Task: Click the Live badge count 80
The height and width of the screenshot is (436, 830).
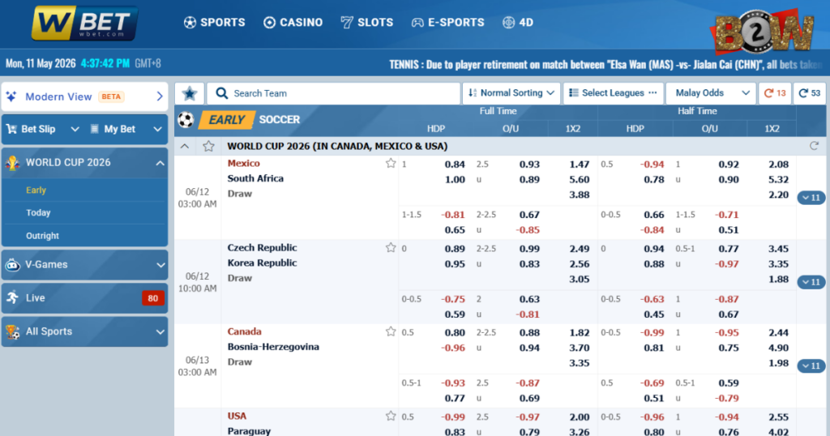Action: click(153, 298)
